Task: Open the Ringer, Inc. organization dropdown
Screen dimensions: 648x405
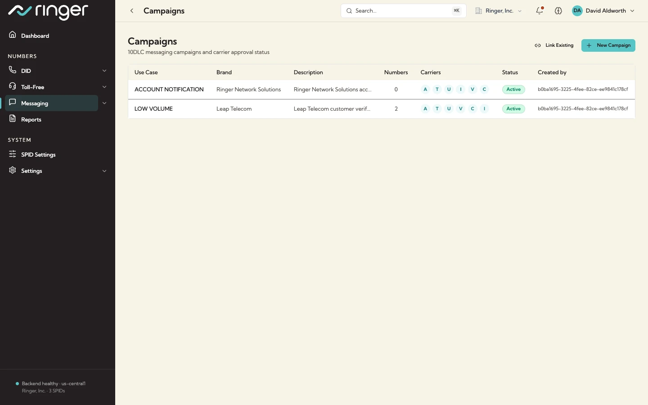Action: (499, 11)
